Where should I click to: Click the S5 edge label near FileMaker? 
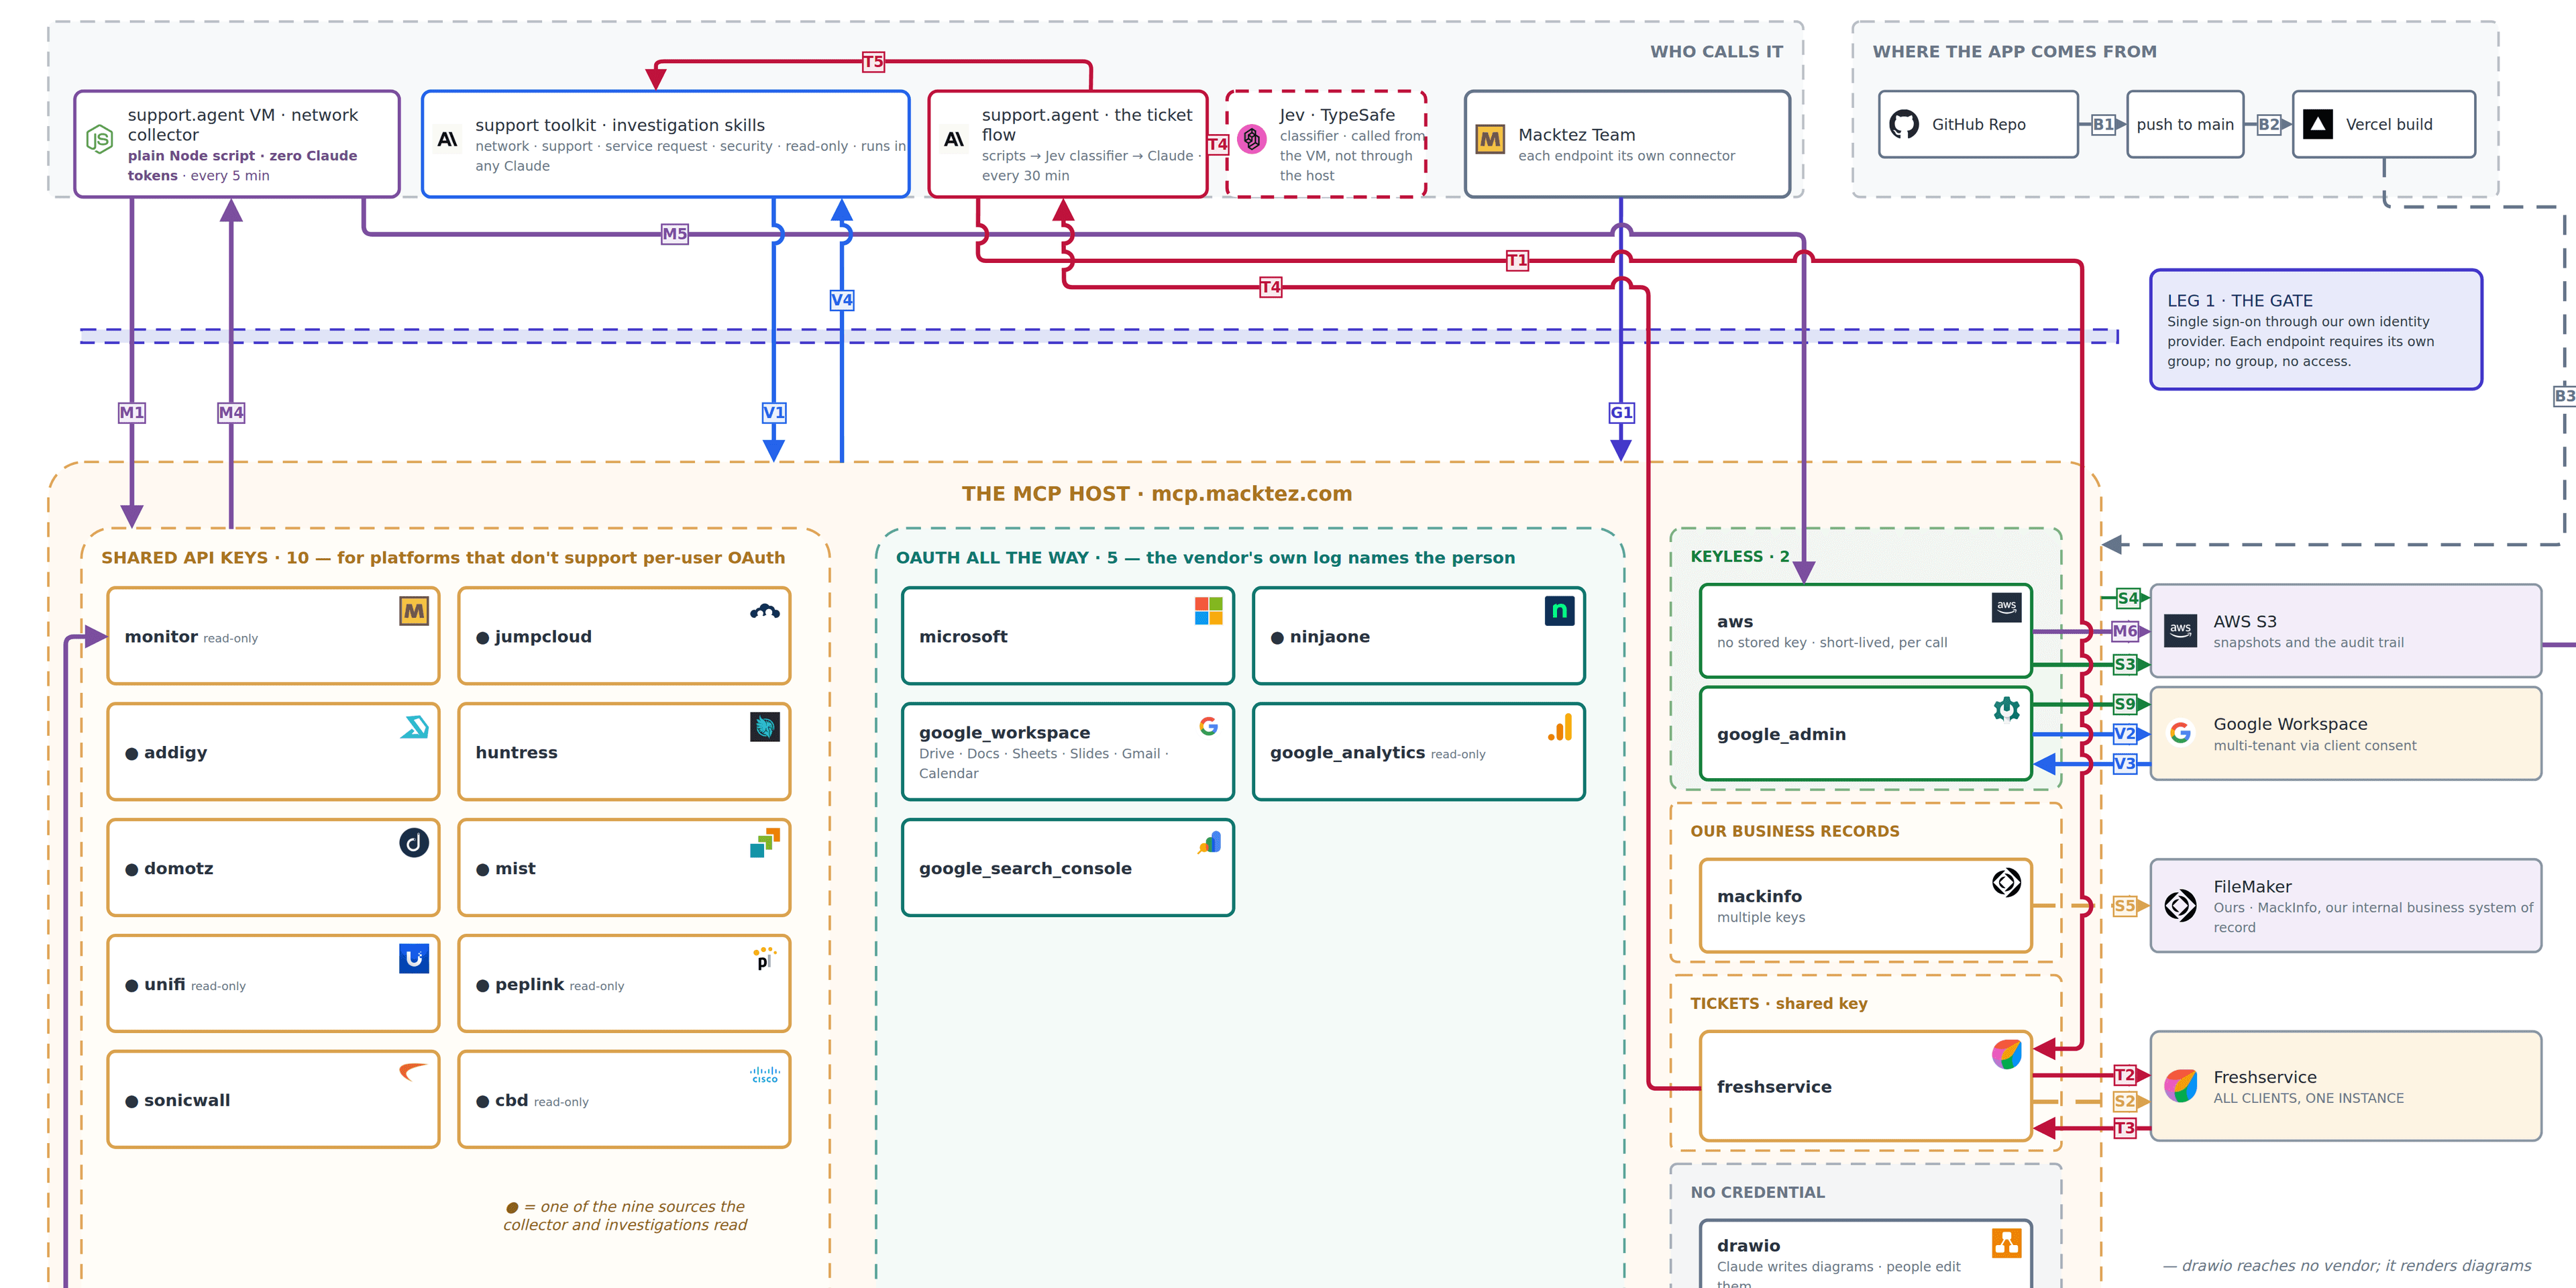tap(2125, 906)
